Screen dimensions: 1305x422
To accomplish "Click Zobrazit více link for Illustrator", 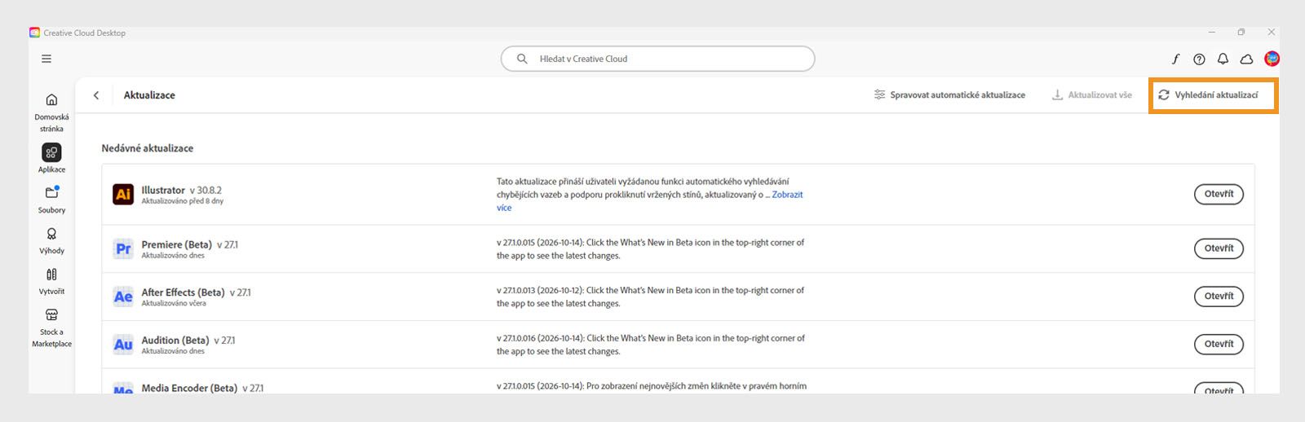I will point(787,195).
